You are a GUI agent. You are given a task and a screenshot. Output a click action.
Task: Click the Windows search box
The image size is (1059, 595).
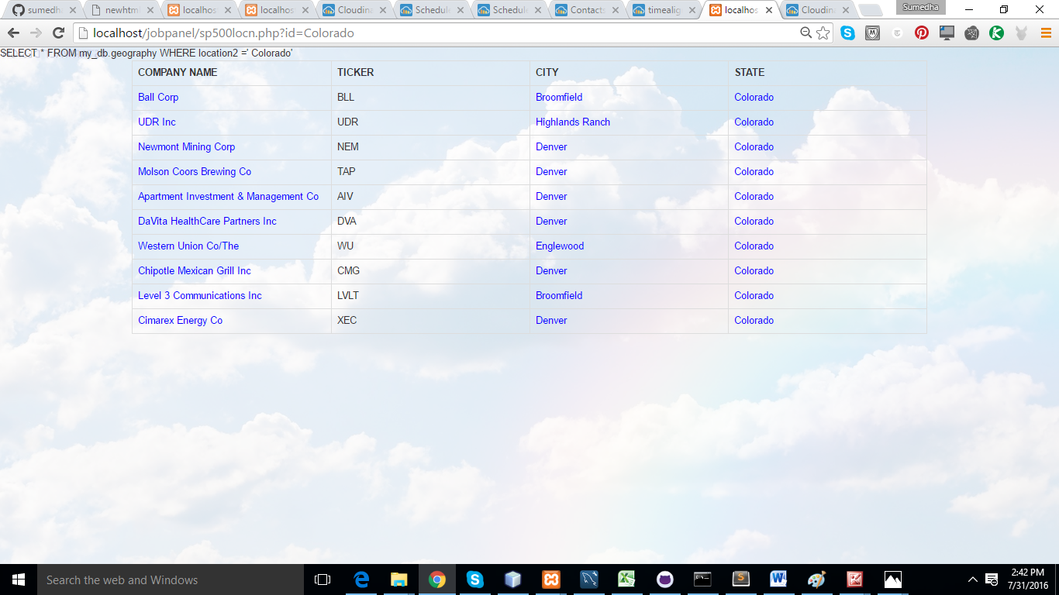[x=171, y=580]
